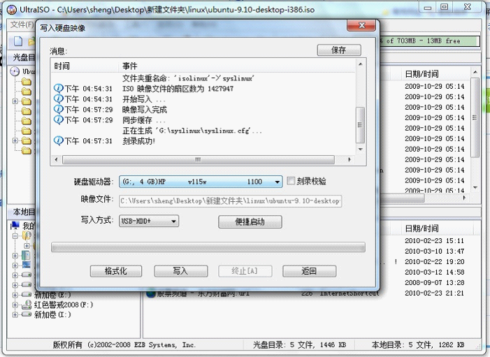Click the 事件 column header in the message log
This screenshot has width=490, height=357.
(x=237, y=66)
